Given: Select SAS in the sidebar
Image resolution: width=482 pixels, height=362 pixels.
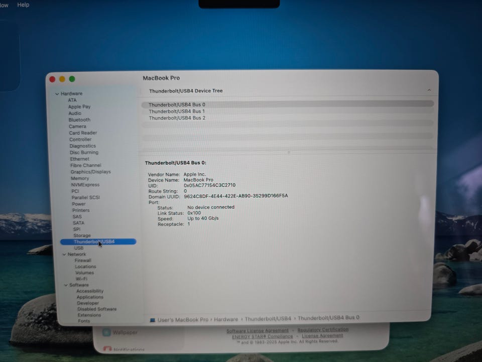Looking at the screenshot, I should (x=77, y=217).
